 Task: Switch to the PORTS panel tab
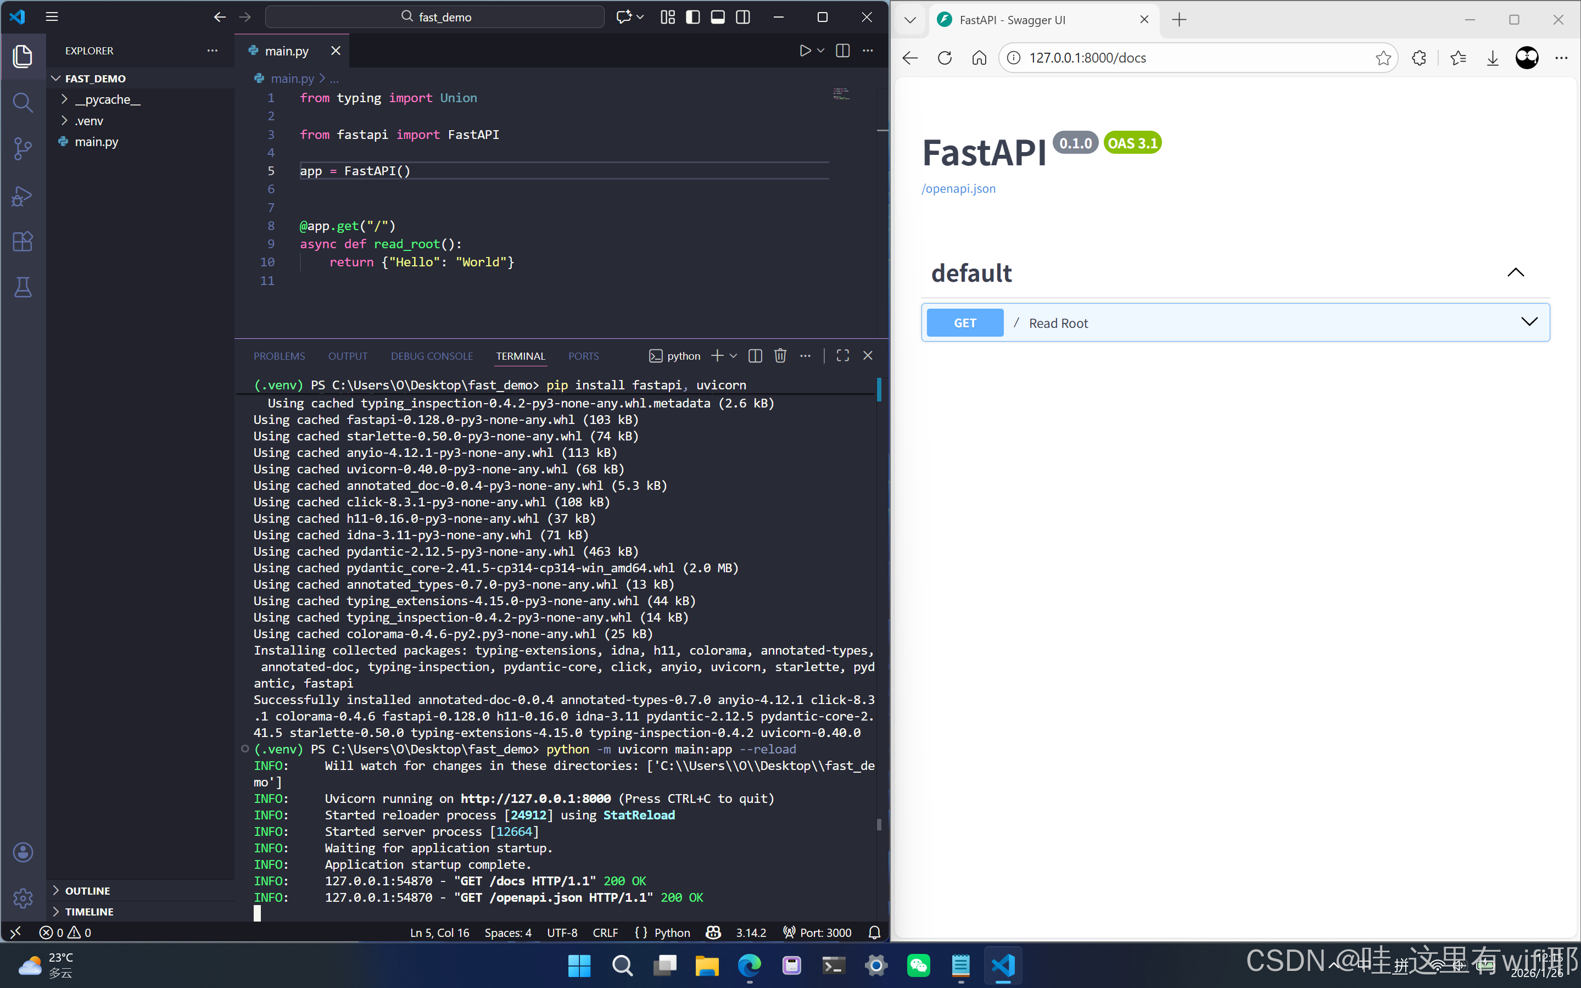[583, 356]
